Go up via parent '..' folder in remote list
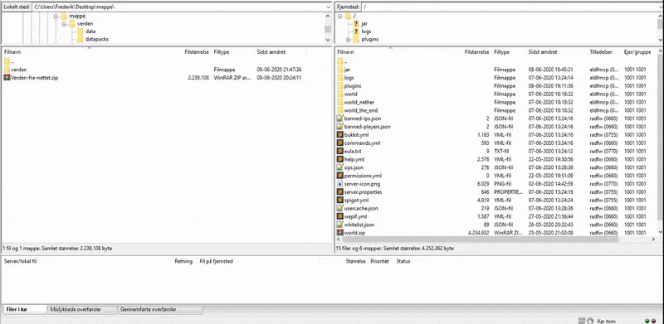This screenshot has width=664, height=324. click(339, 61)
